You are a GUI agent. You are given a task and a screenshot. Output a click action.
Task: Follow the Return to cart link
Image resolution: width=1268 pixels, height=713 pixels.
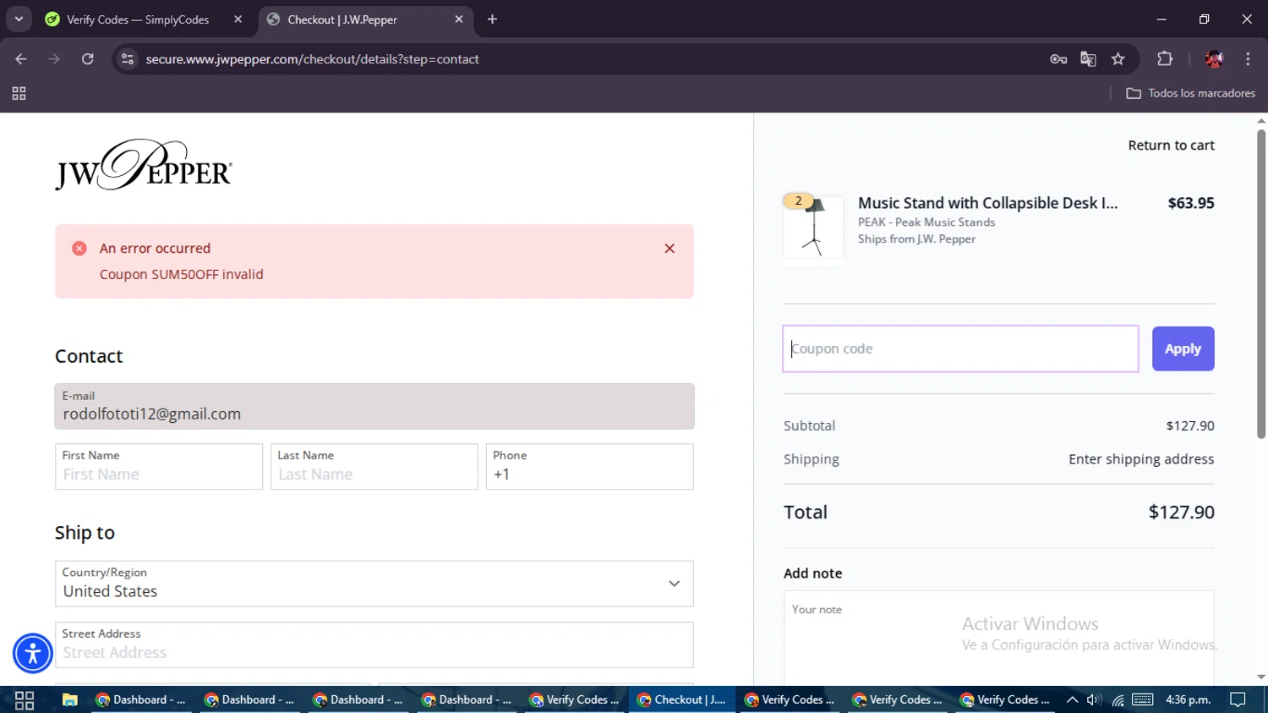[x=1171, y=145]
